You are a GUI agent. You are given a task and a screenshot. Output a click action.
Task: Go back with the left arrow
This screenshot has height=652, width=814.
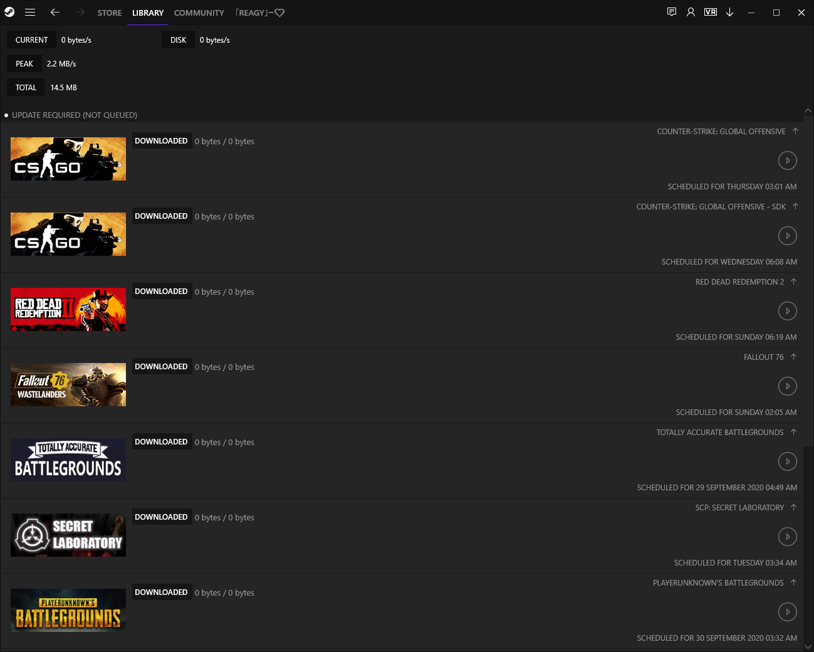[55, 12]
